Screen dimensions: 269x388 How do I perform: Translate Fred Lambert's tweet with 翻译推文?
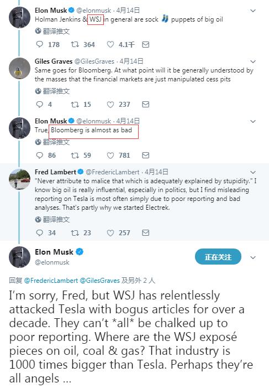[52, 220]
